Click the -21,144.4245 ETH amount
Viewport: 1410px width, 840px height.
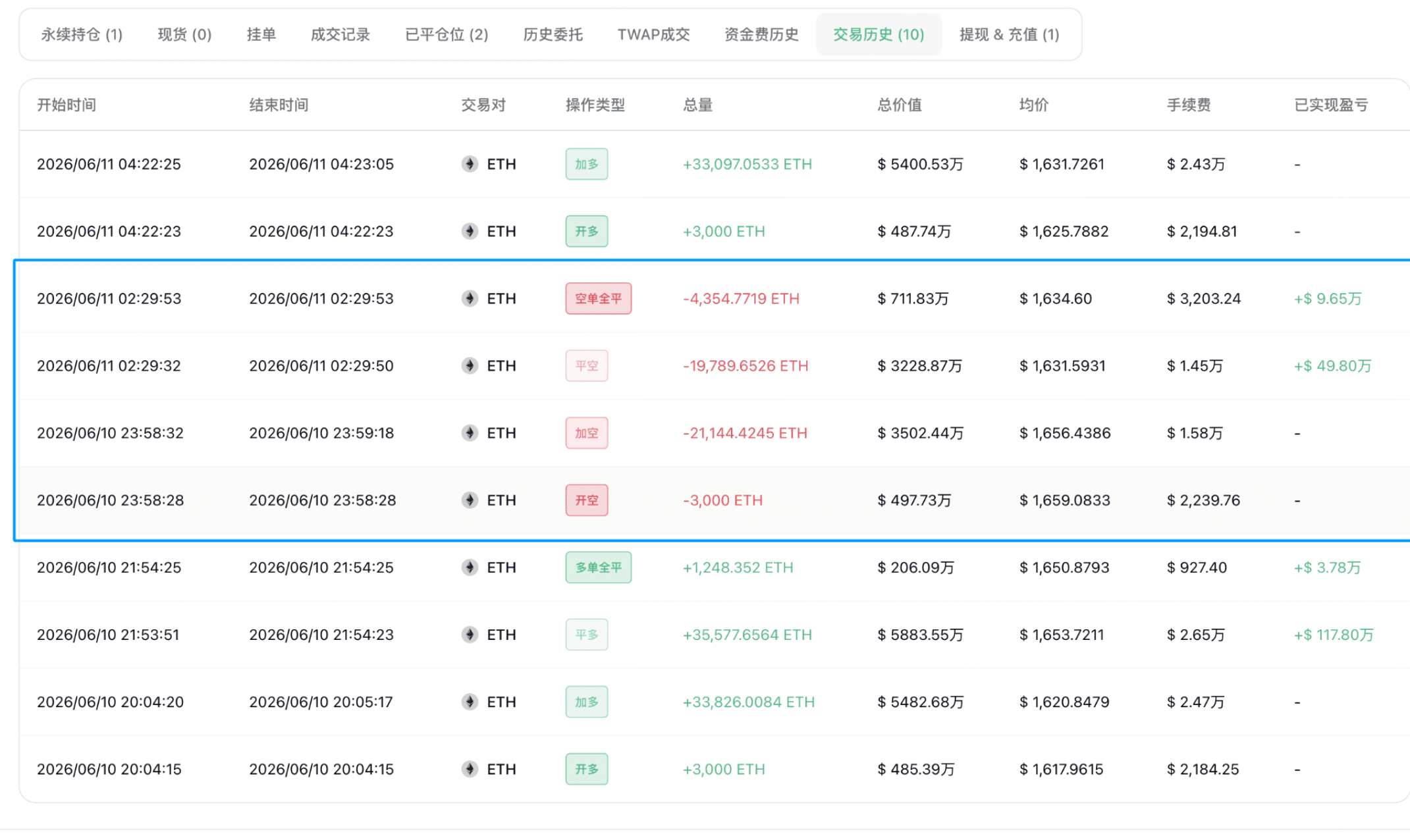point(745,433)
